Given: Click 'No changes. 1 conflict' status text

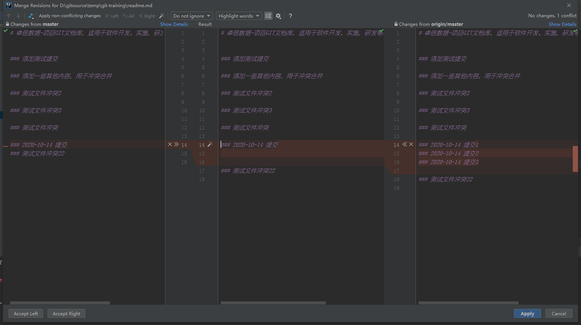Looking at the screenshot, I should [552, 16].
